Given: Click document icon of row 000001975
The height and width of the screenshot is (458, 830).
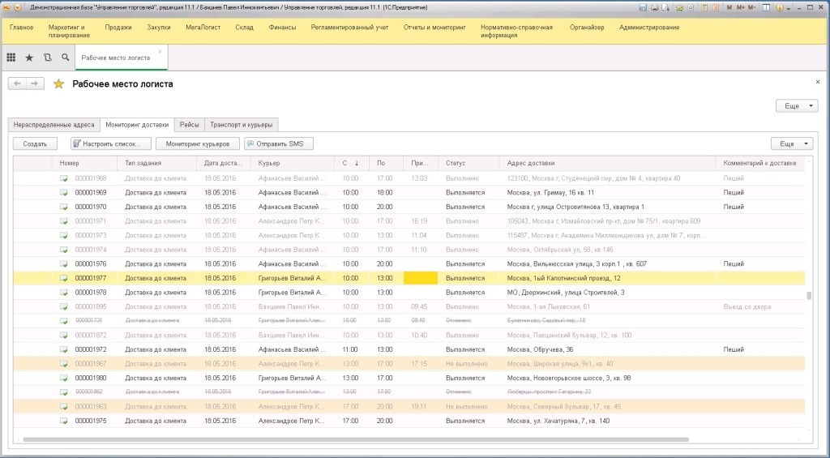Looking at the screenshot, I should (x=63, y=421).
